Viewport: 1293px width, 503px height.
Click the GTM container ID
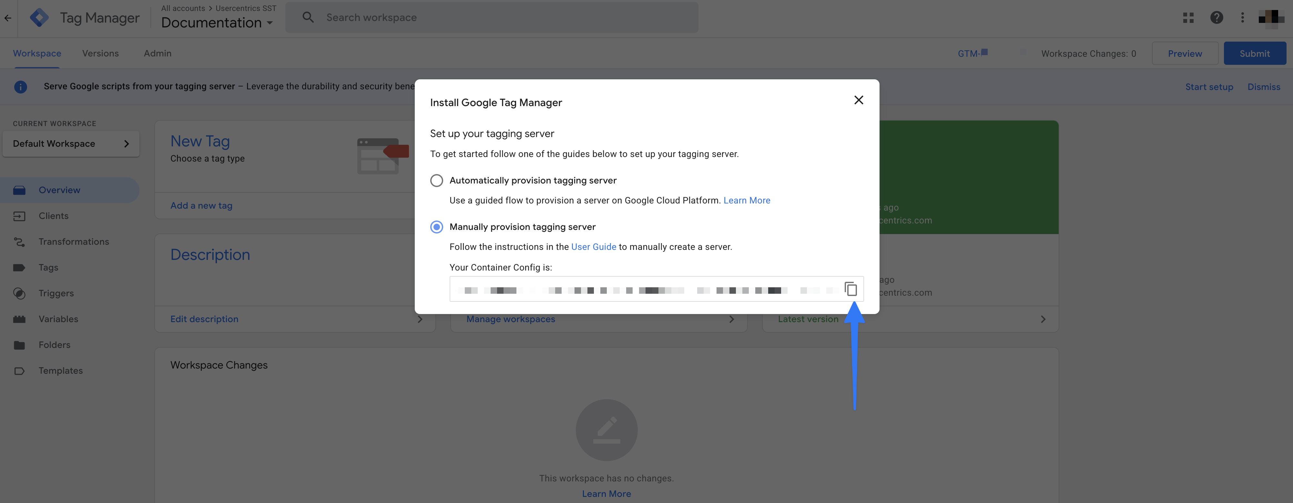(x=972, y=53)
